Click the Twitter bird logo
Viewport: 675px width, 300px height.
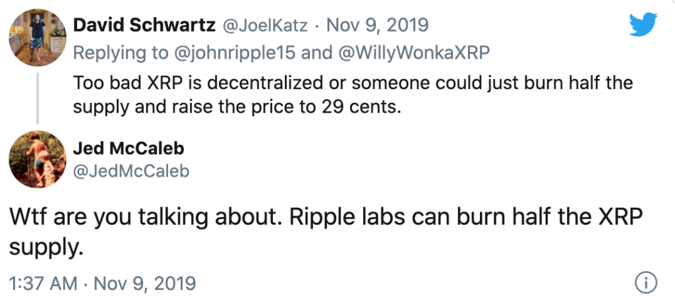coord(643,24)
